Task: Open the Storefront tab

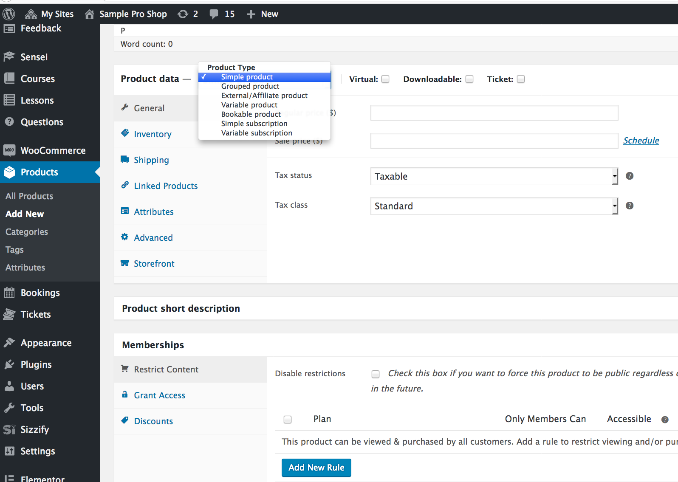Action: [x=190, y=264]
